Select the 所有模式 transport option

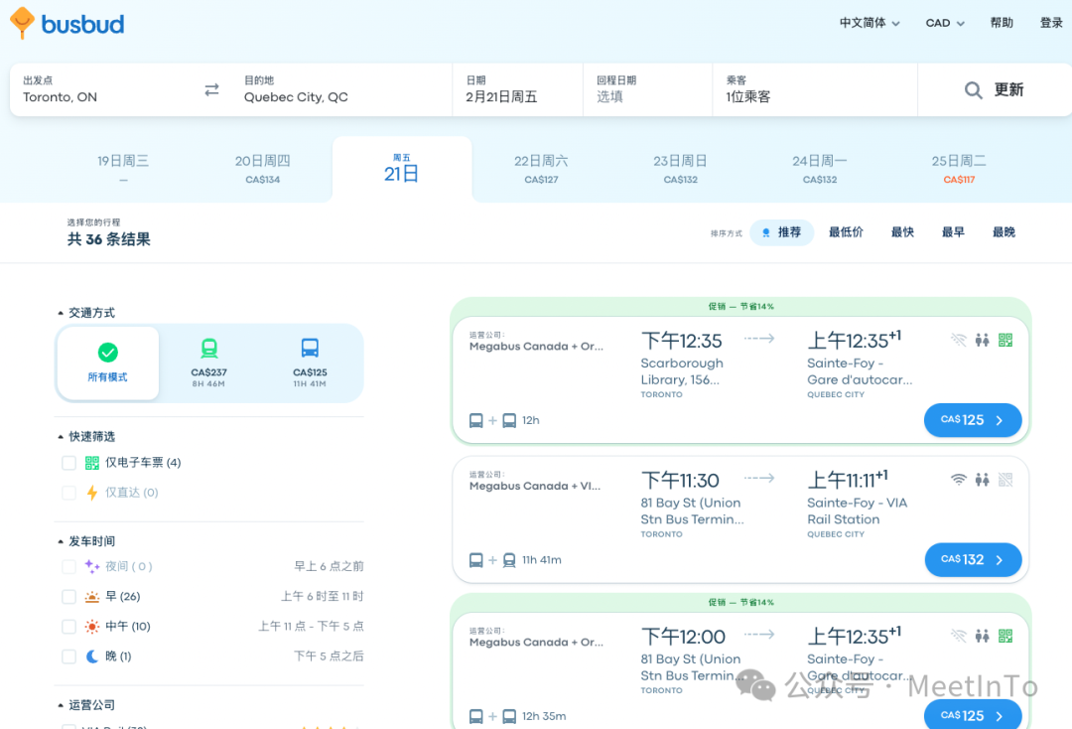[x=108, y=364]
